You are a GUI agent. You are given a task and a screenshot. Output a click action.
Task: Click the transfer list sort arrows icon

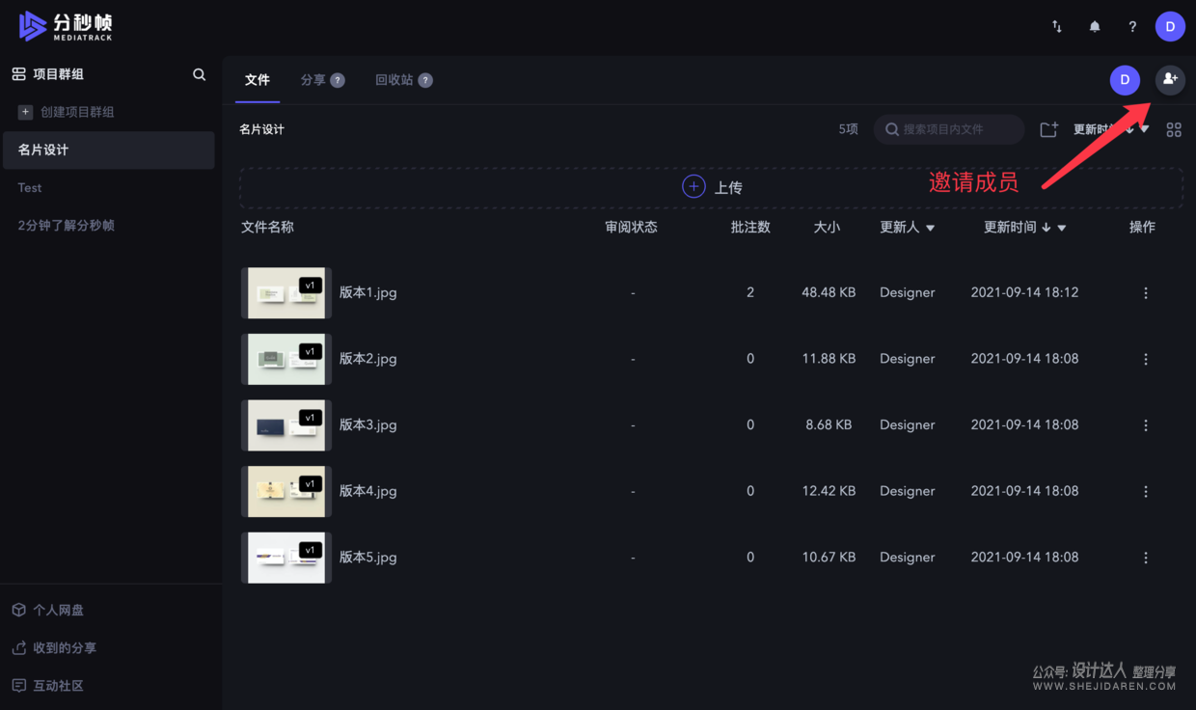coord(1056,27)
